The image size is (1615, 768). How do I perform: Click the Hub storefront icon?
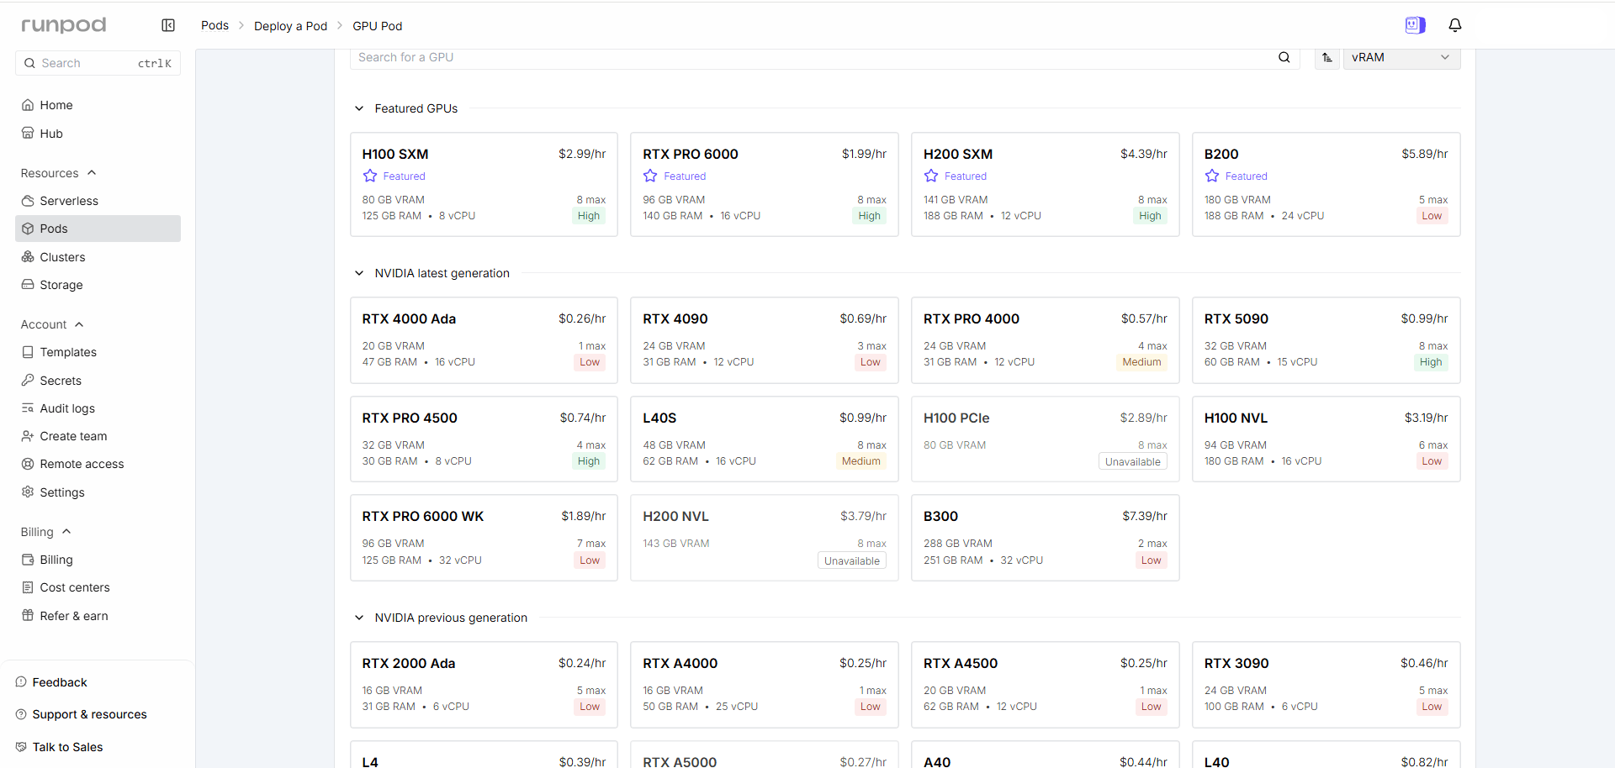pyautogui.click(x=28, y=134)
